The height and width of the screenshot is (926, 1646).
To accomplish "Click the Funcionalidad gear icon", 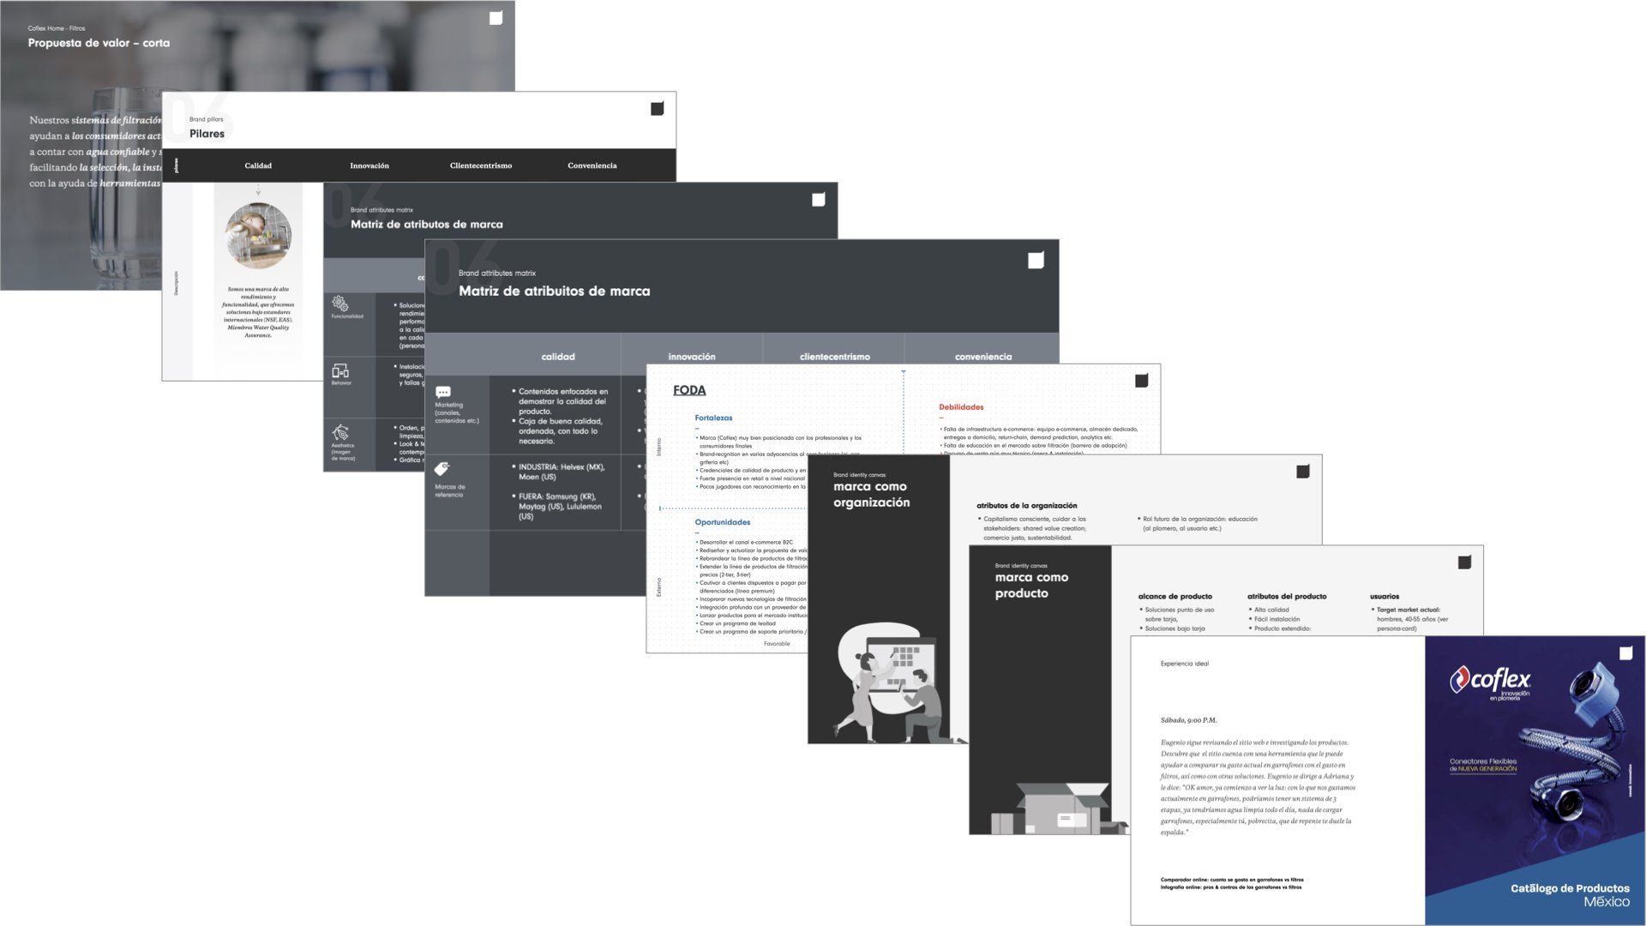I will (340, 304).
